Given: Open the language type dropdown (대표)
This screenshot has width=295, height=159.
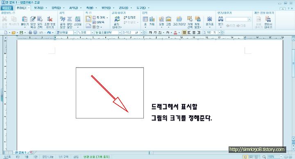Looking at the screenshot, I should [x=92, y=32].
